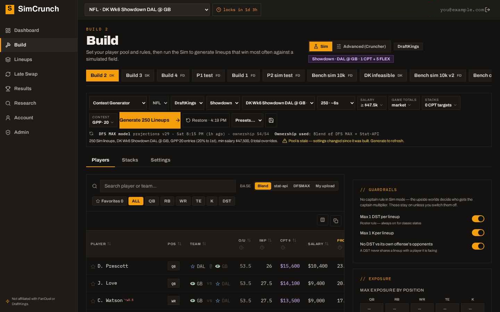Image resolution: width=500 pixels, height=312 pixels.
Task: Click the Research magnifier icon
Action: coord(8,103)
